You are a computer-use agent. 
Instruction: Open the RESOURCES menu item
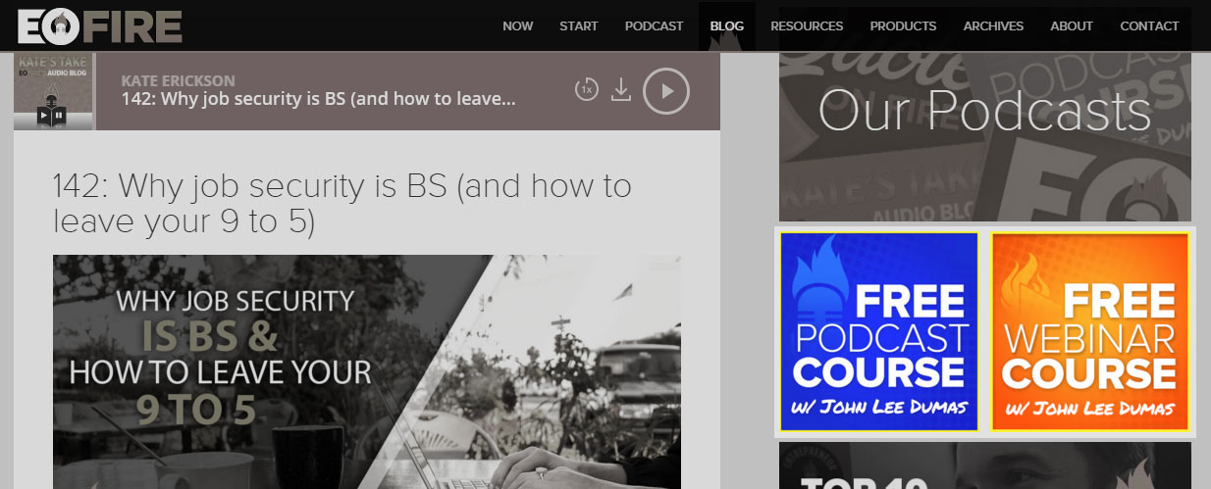[x=807, y=26]
